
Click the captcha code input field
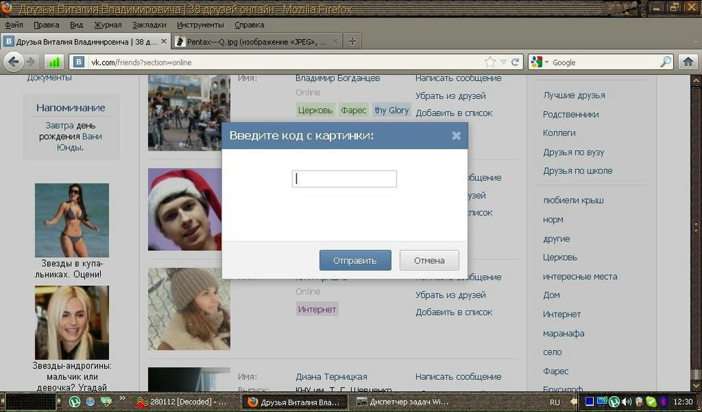(x=344, y=179)
